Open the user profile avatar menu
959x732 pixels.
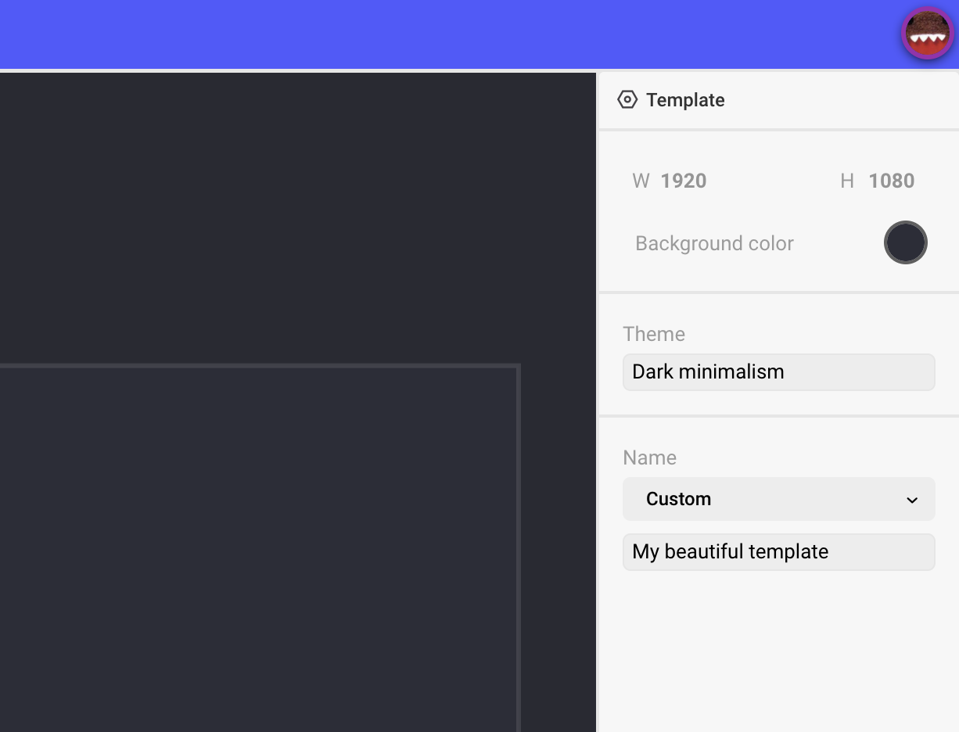point(927,34)
